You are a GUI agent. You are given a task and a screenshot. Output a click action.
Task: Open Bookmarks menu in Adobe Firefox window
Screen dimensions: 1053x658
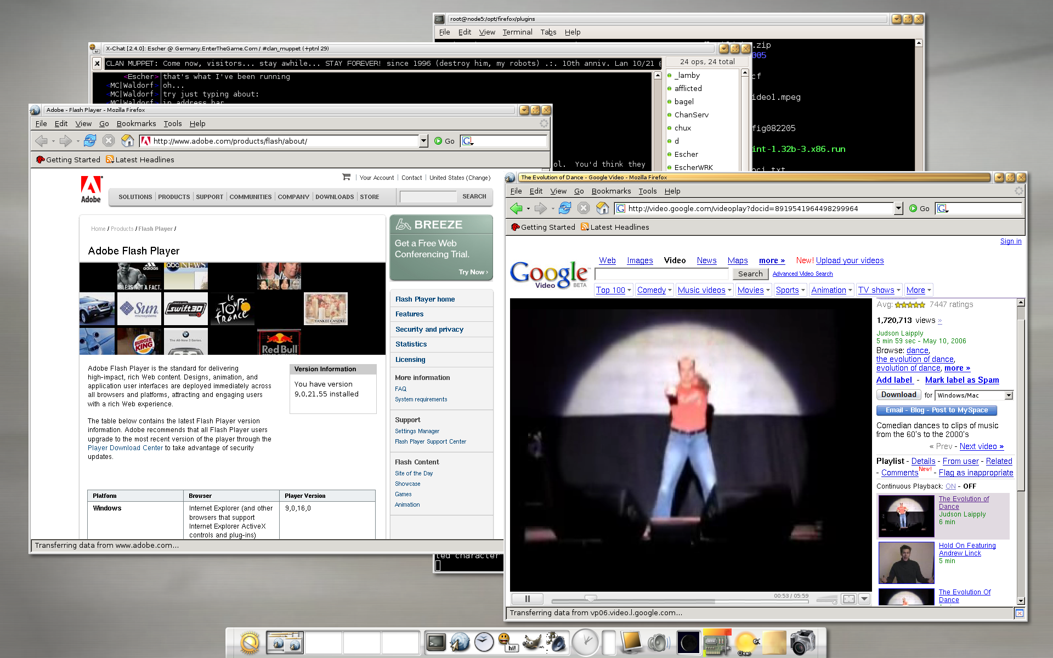click(136, 123)
